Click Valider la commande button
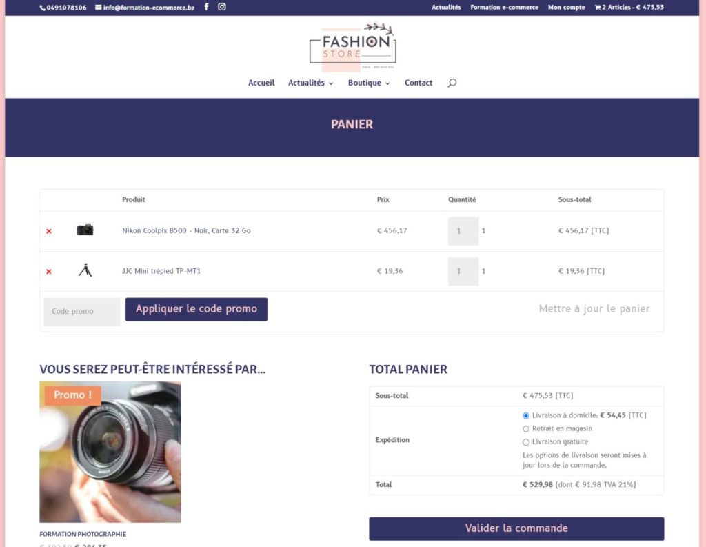This screenshot has height=547, width=706. [x=516, y=528]
